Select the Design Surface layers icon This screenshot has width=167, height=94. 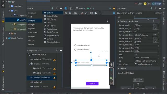coord(66,8)
